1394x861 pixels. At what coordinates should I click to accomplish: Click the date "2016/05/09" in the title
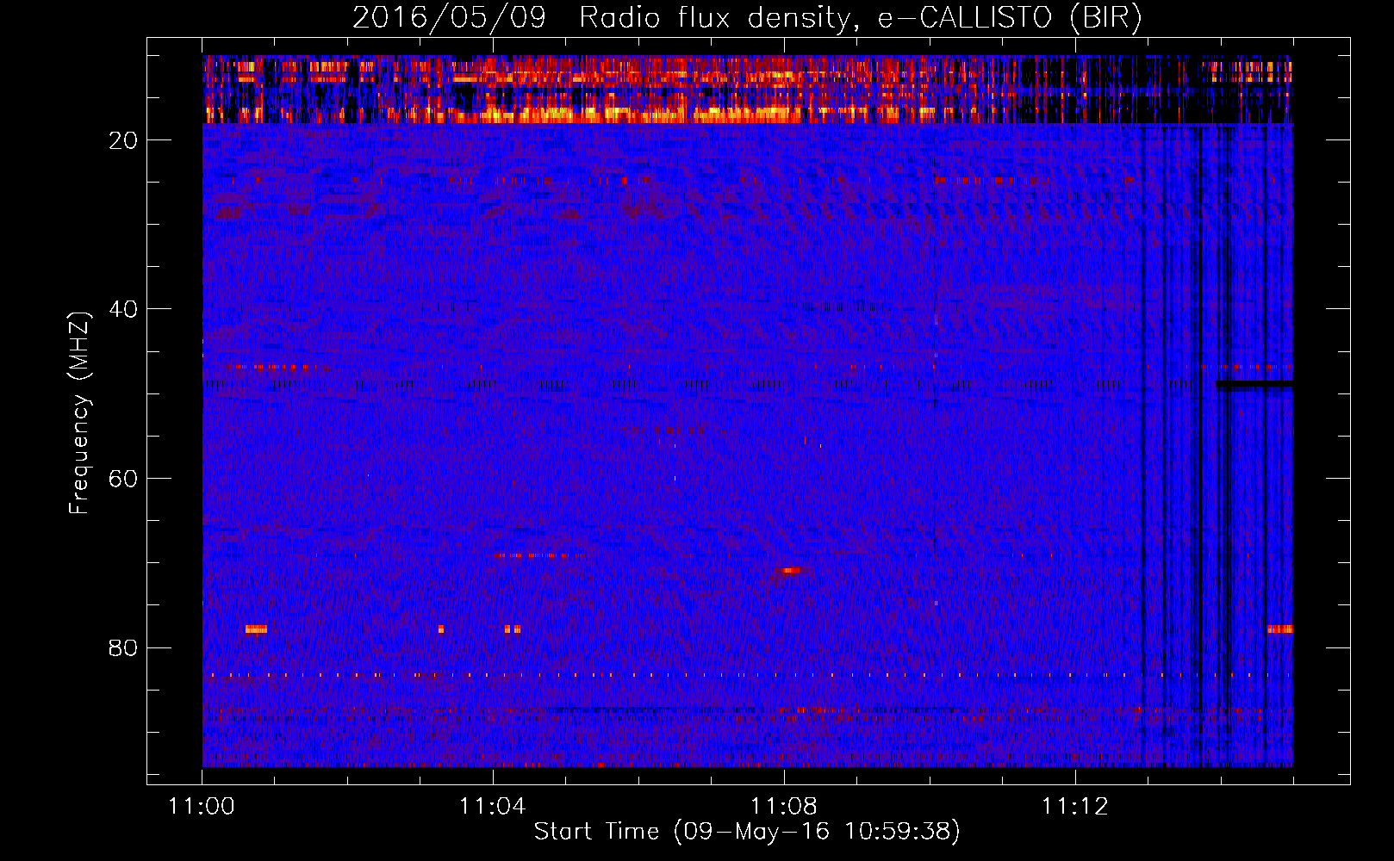449,17
